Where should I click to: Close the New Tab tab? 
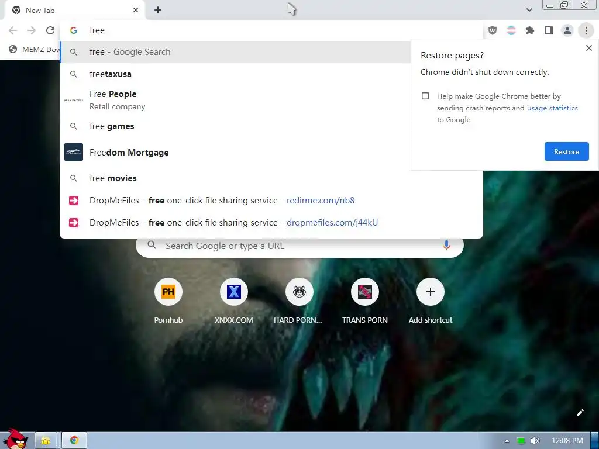(x=136, y=11)
